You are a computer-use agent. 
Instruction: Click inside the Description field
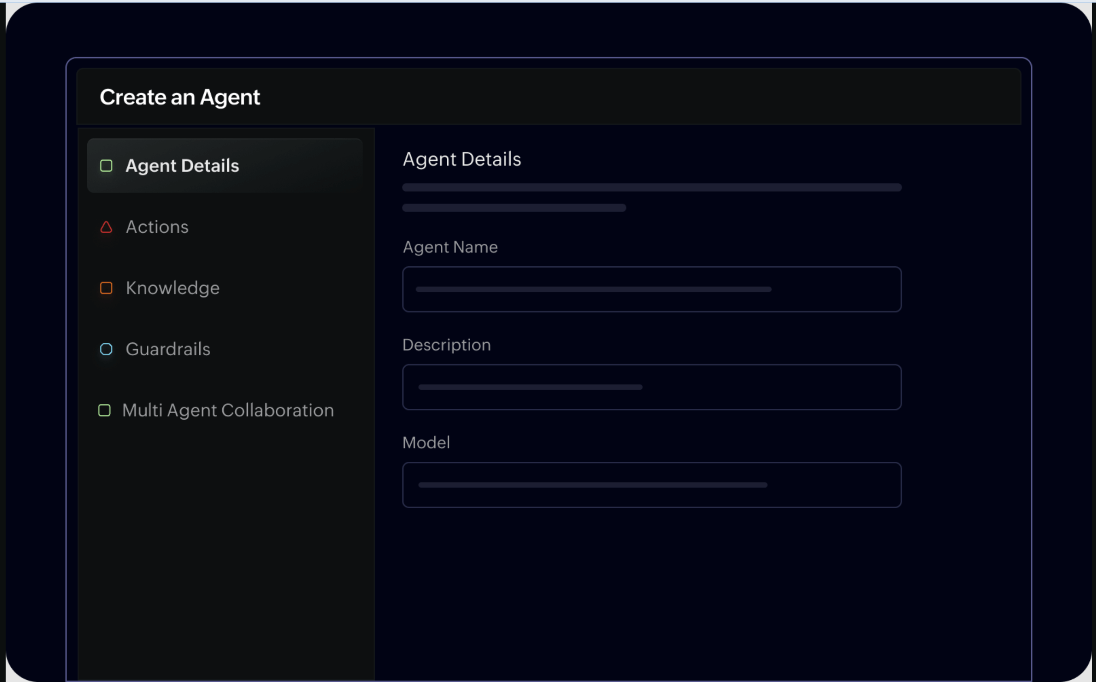click(x=651, y=387)
